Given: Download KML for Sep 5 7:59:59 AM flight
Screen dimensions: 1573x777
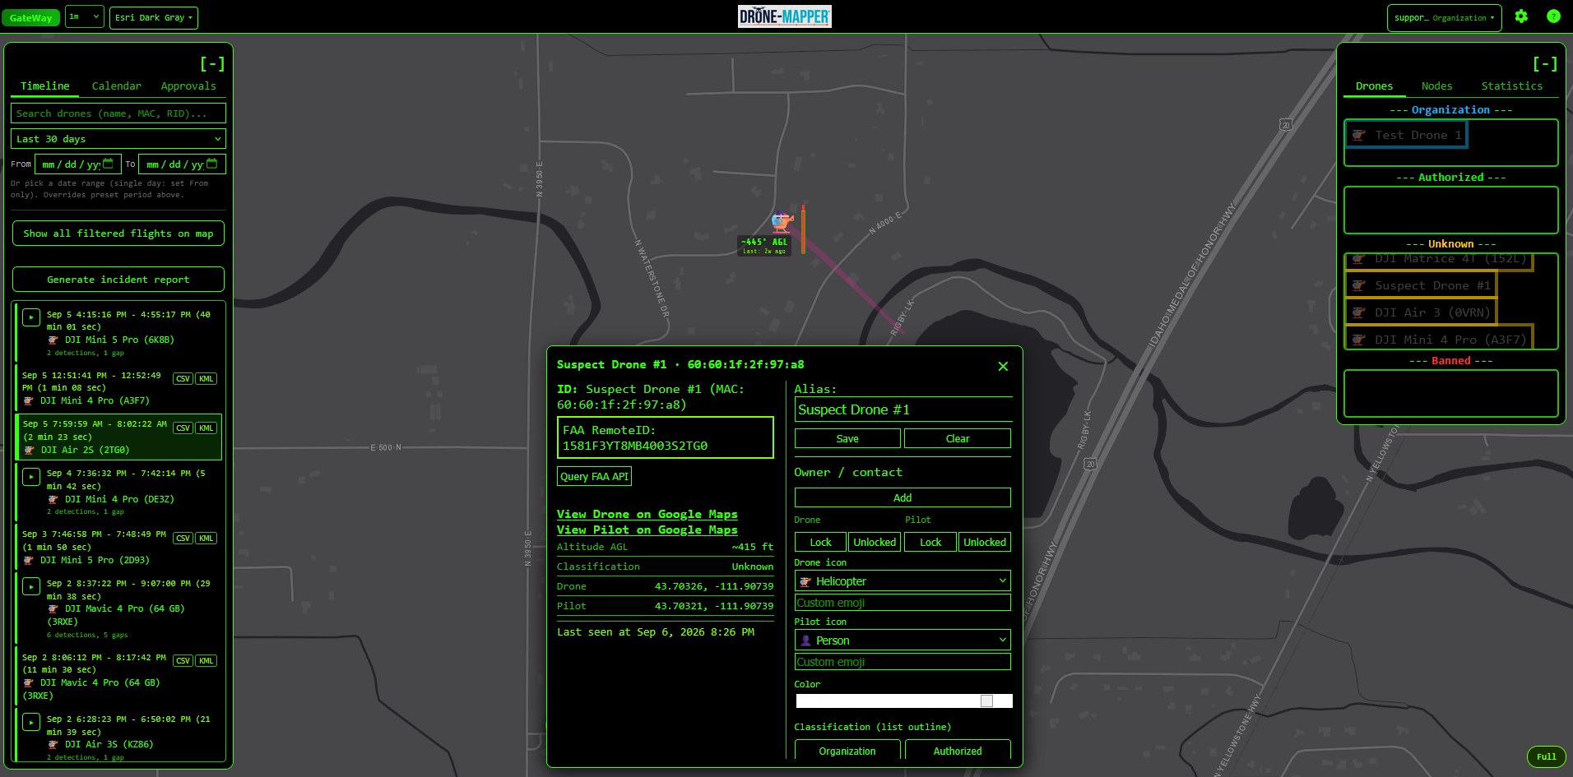Looking at the screenshot, I should click(x=206, y=428).
